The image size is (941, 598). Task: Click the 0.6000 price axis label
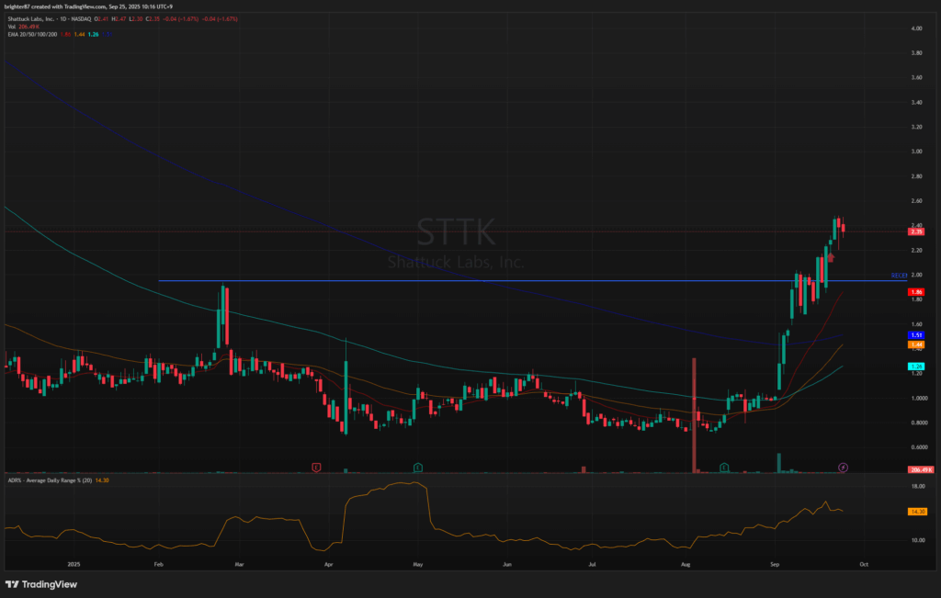pyautogui.click(x=919, y=447)
